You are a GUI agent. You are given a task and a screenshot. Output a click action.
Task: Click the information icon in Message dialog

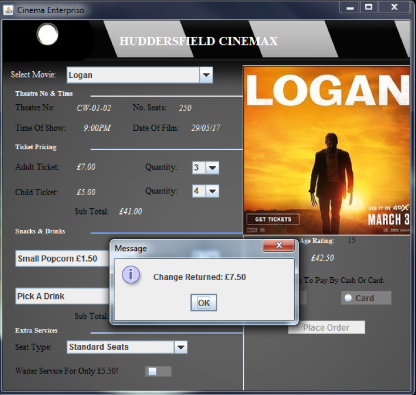click(130, 274)
